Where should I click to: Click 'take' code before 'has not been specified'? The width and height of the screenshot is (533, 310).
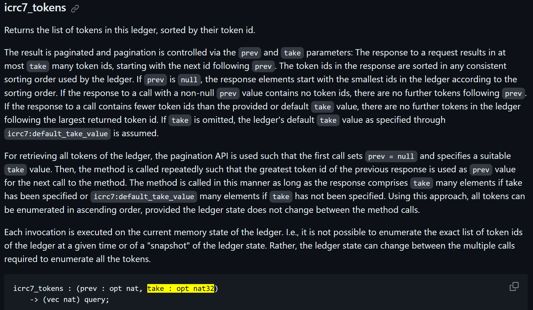[281, 196]
